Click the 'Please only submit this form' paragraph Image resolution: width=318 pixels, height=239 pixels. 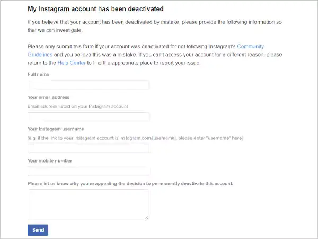(x=155, y=55)
